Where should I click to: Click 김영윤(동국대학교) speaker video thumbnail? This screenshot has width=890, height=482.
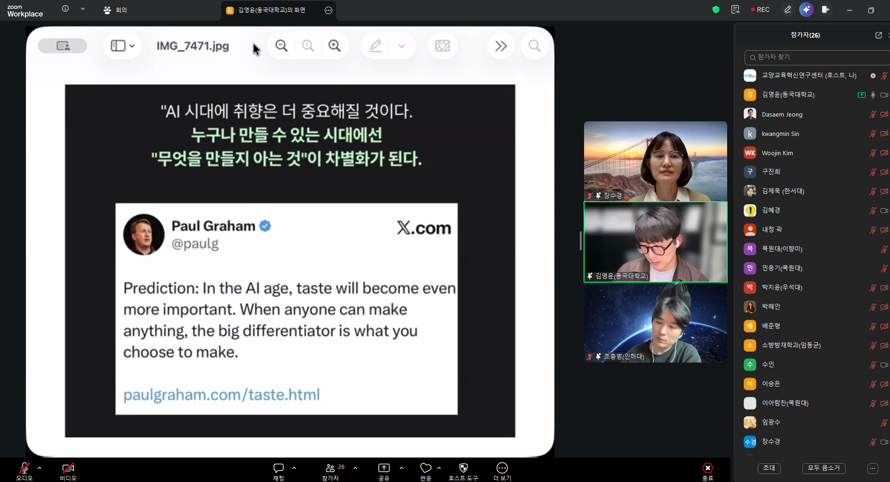pos(656,242)
